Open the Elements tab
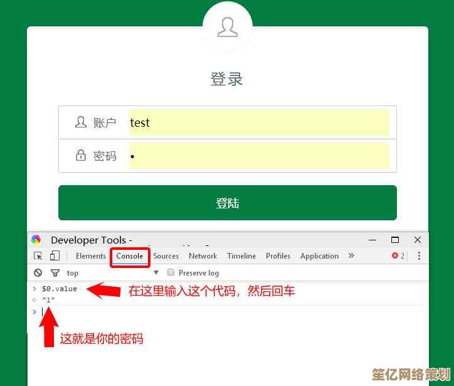The height and width of the screenshot is (386, 454). click(91, 256)
